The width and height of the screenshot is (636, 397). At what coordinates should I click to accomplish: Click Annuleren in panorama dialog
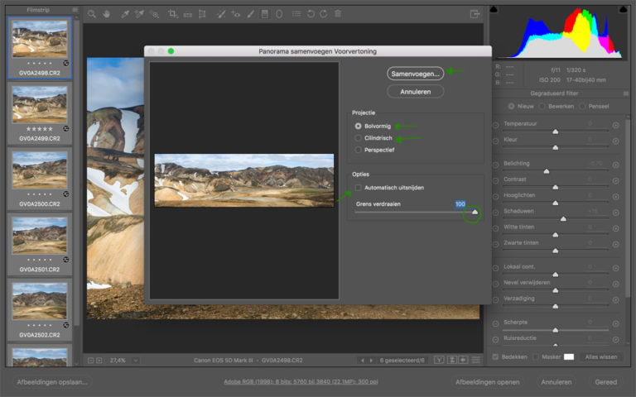(x=415, y=91)
